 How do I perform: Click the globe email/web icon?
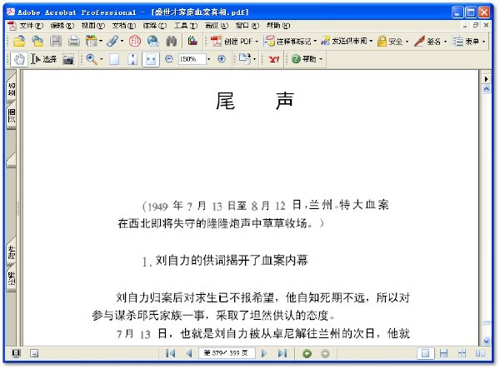[153, 41]
